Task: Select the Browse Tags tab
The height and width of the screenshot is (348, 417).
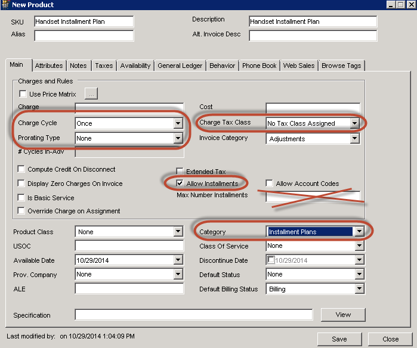Action: [341, 66]
